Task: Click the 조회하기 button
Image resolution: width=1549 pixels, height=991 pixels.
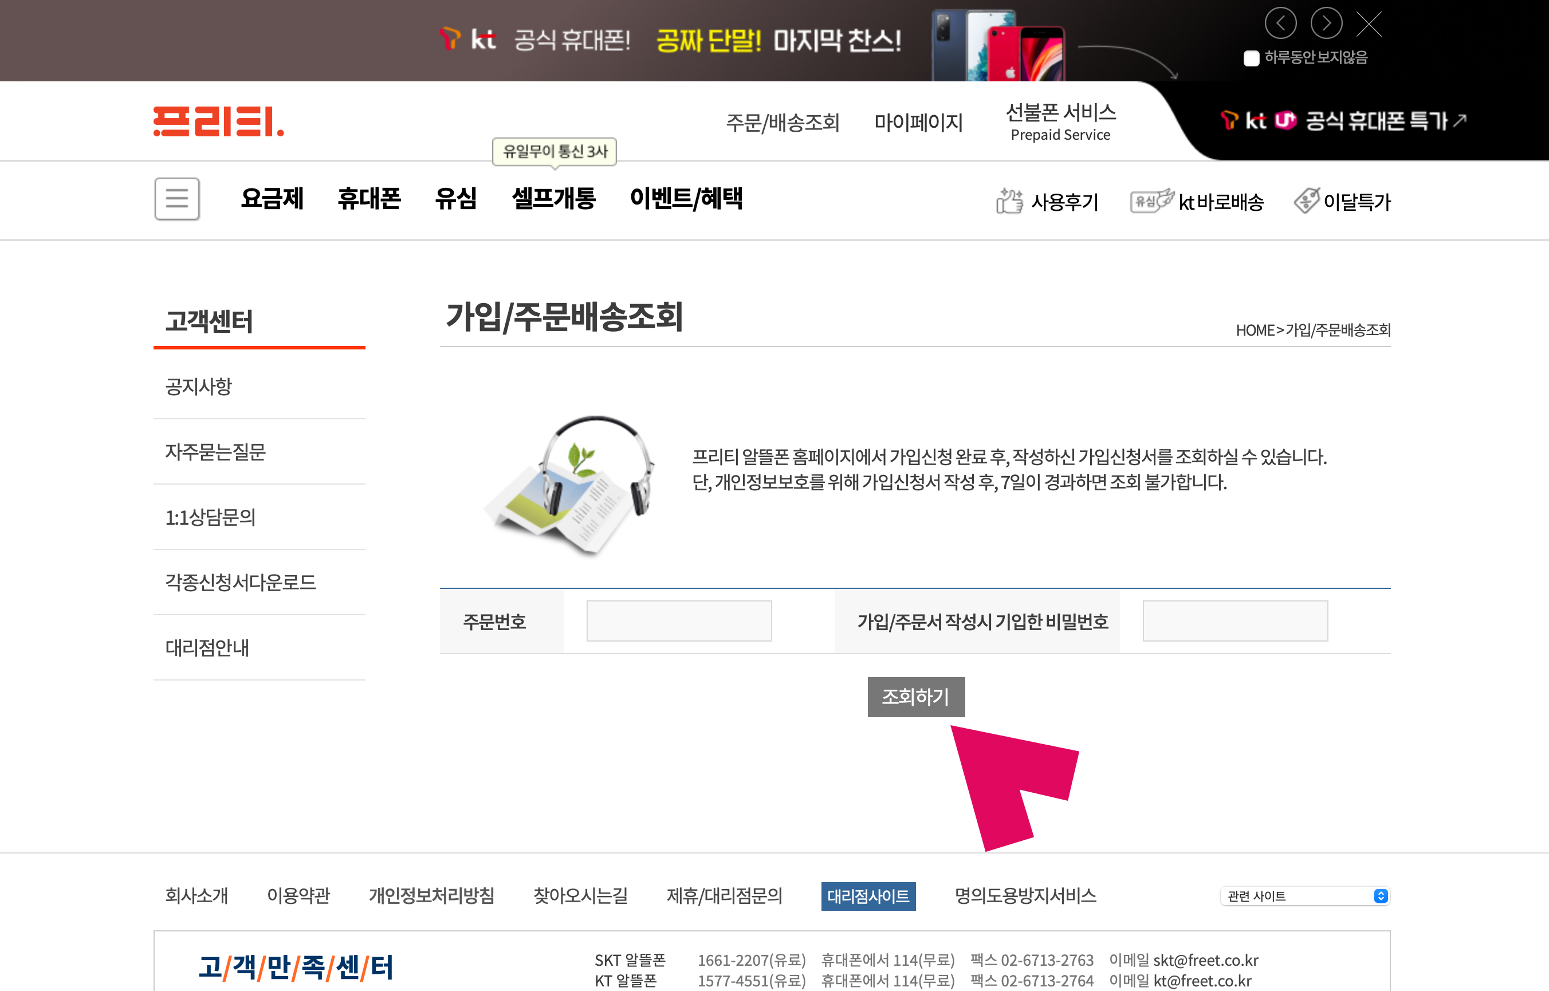Action: tap(916, 697)
